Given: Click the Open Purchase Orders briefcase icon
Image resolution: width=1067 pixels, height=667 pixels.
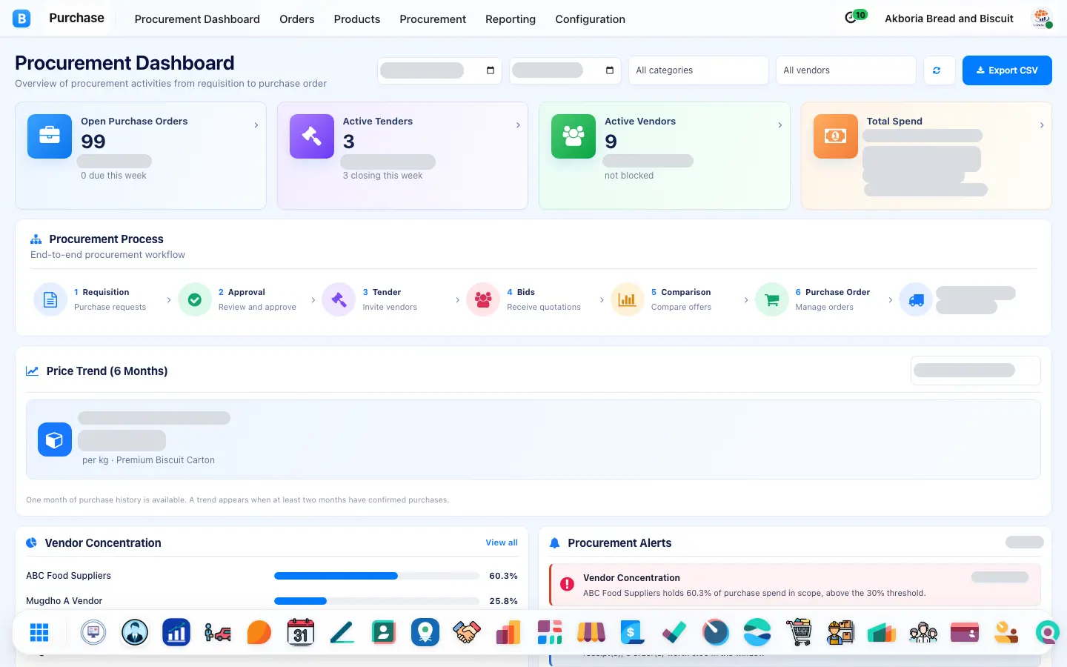Looking at the screenshot, I should [x=50, y=136].
